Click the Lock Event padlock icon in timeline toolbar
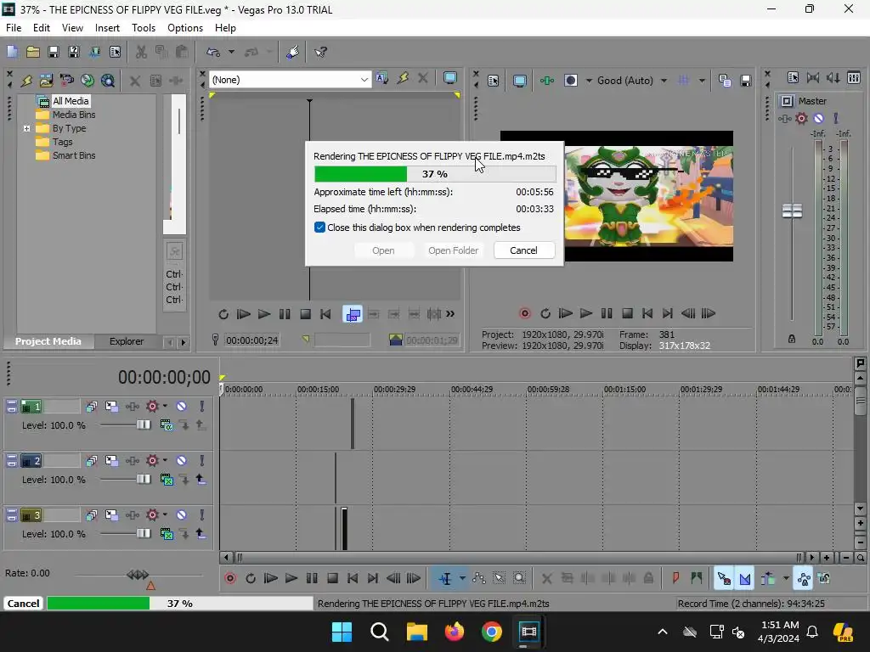 click(648, 578)
